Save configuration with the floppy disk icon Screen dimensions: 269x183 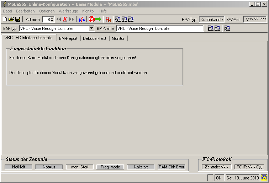tap(17, 20)
